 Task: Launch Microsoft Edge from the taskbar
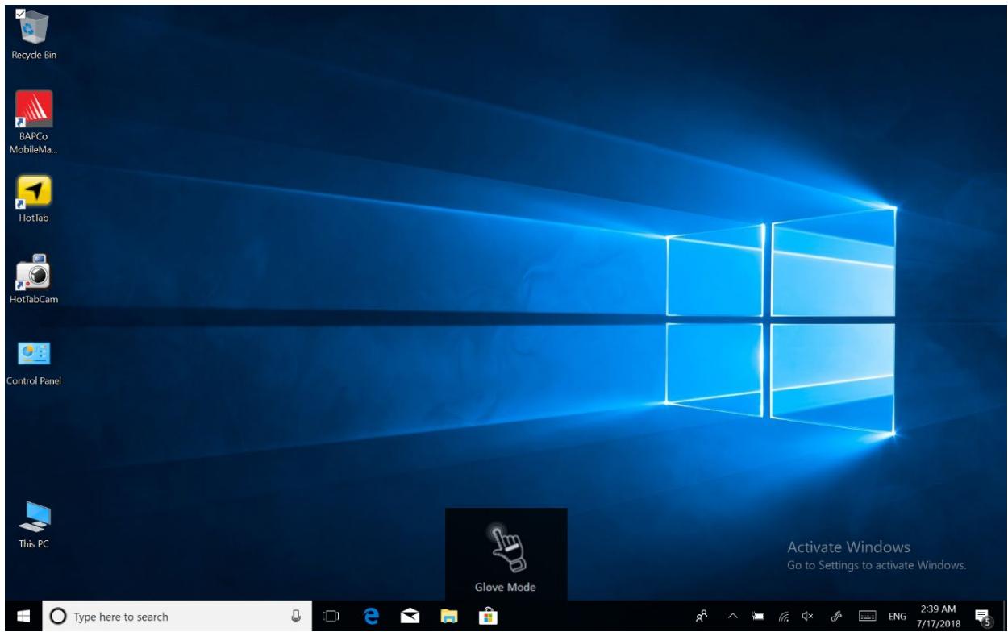[x=372, y=617]
